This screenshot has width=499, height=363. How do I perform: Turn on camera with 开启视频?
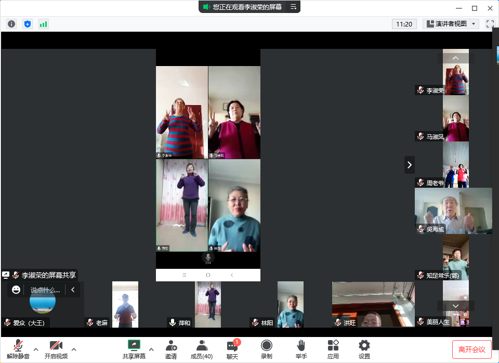click(x=56, y=349)
